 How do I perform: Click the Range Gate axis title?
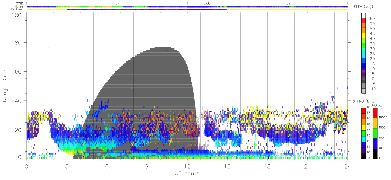(5, 86)
